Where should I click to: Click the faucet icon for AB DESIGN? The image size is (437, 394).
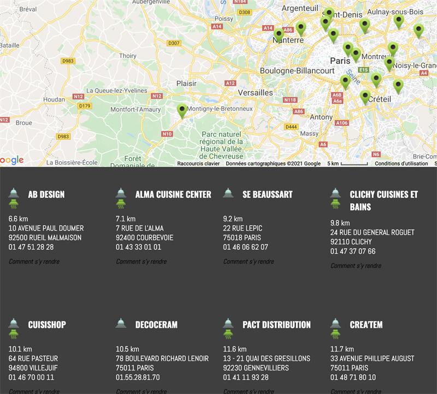point(14,193)
